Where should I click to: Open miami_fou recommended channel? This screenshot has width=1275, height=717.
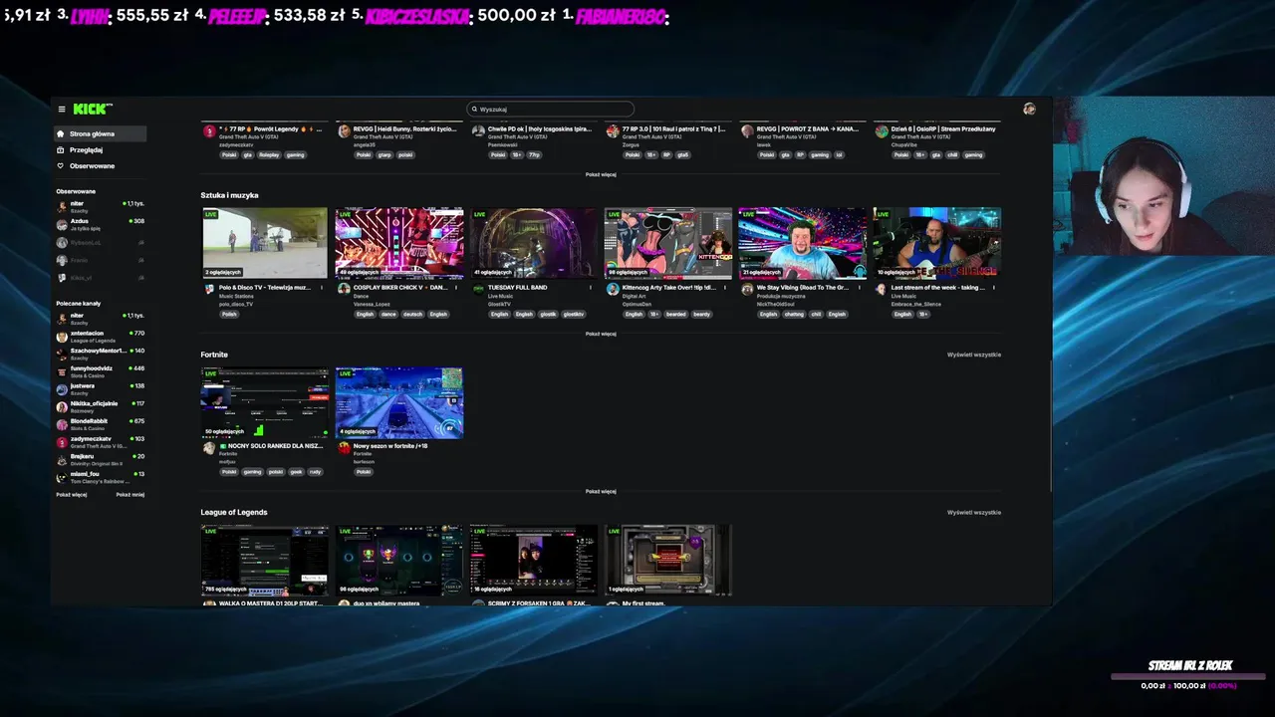[x=100, y=477]
